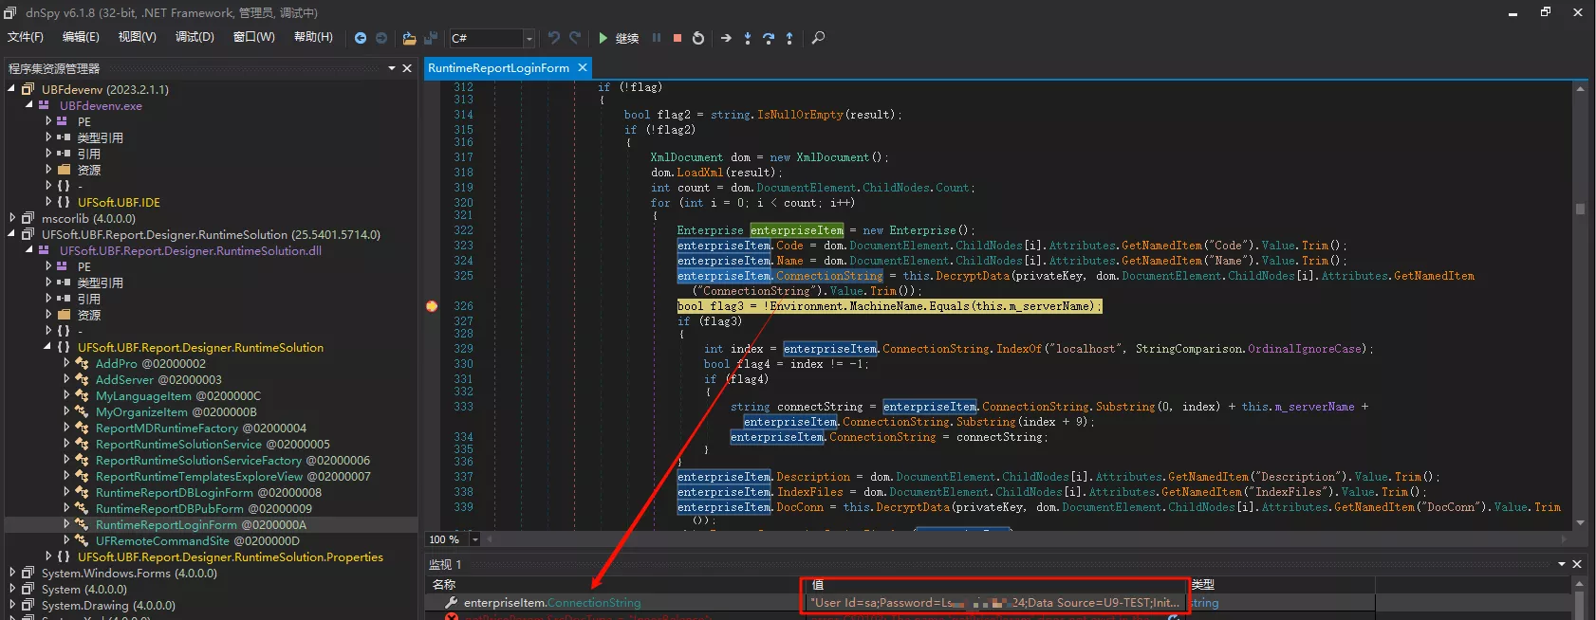The image size is (1596, 620).
Task: Close the RuntimeReportLoginForm tab
Action: [583, 67]
